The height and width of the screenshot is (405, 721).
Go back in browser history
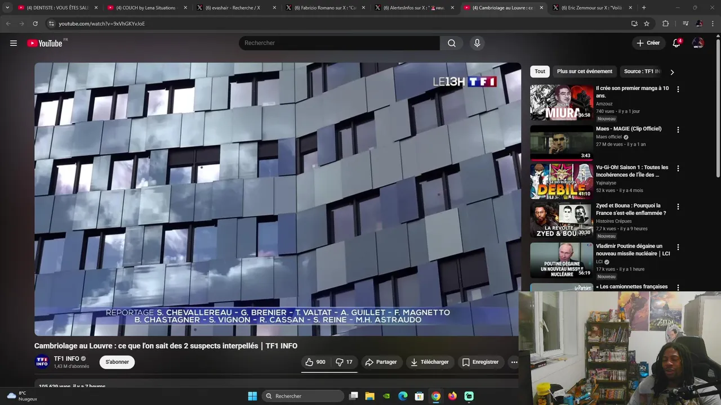8,24
